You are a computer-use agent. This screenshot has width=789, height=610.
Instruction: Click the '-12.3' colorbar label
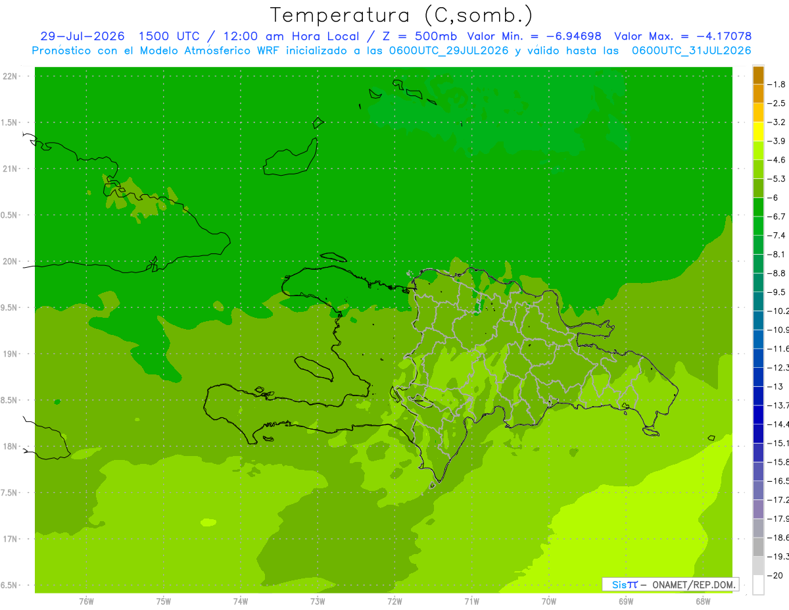pyautogui.click(x=779, y=368)
